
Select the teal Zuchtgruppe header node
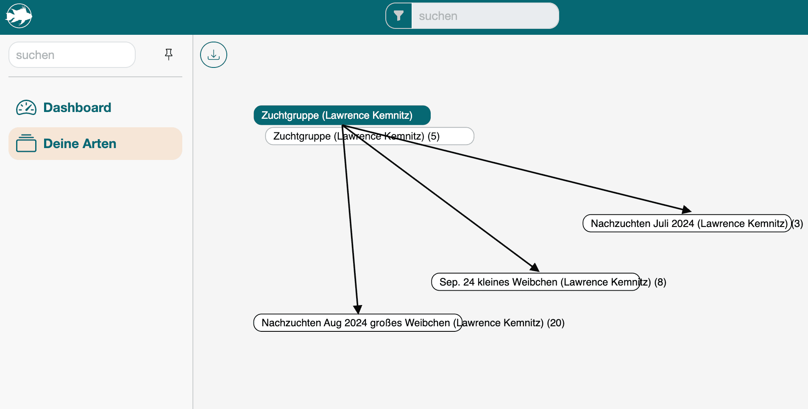pos(342,115)
